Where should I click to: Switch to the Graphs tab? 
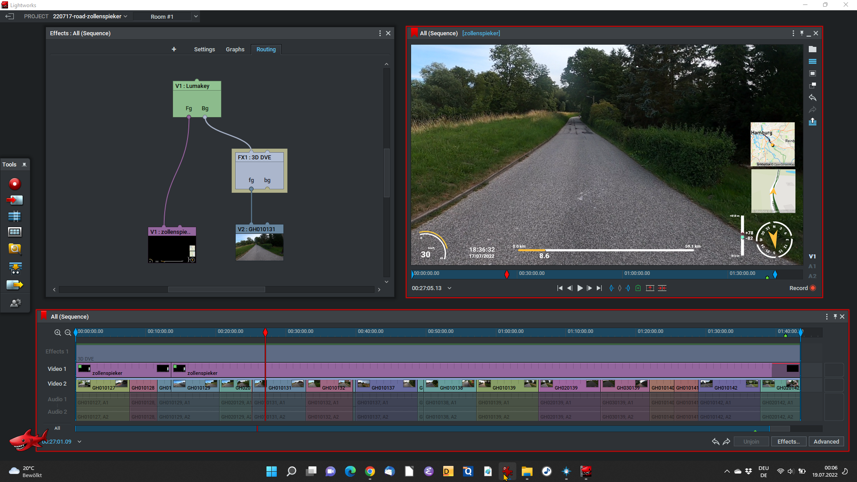[235, 50]
